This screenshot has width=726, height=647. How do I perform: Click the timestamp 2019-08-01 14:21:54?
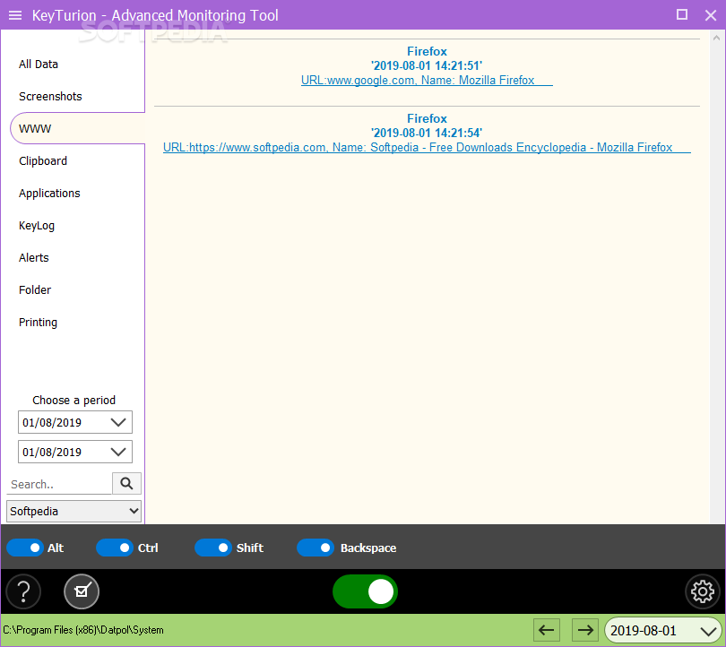click(x=427, y=134)
